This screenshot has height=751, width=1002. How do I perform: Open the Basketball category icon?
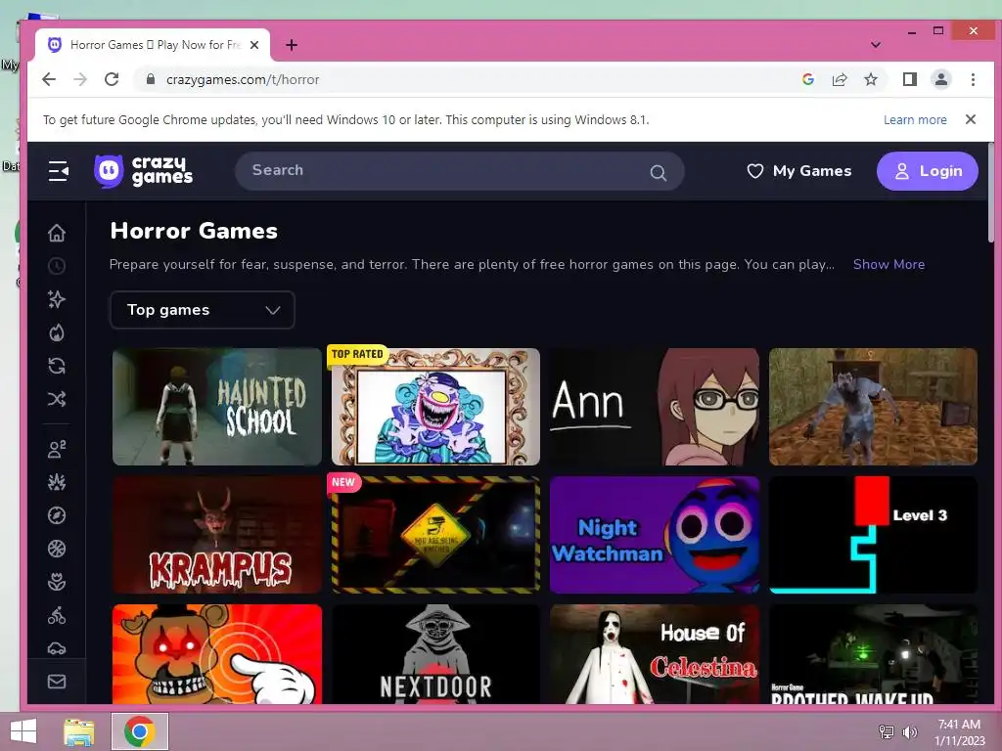(x=57, y=549)
